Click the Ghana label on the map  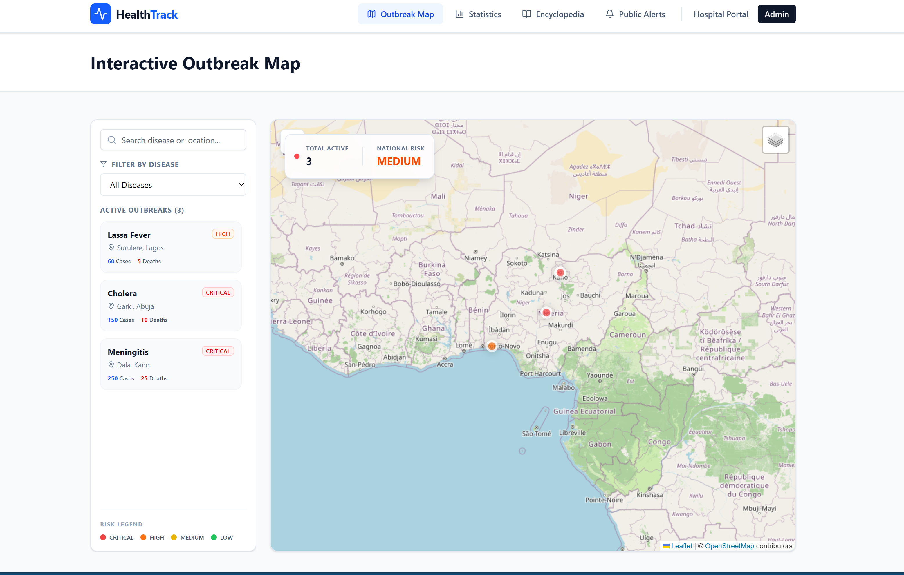[x=433, y=328]
